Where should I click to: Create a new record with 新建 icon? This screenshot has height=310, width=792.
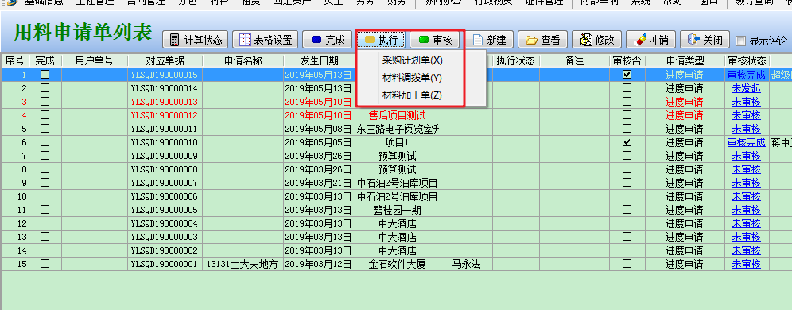478,40
